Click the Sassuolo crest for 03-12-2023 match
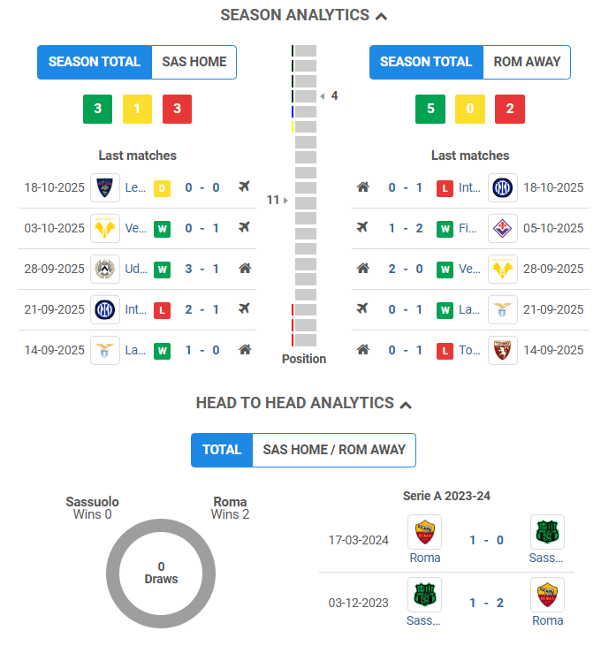Screen dimensions: 616x646 click(425, 595)
